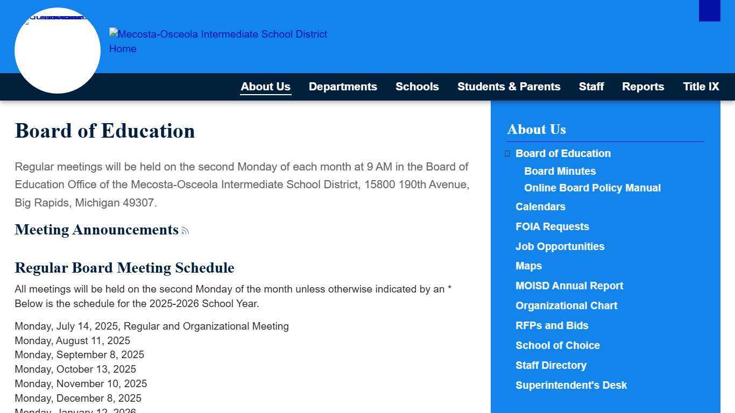Viewport: 735px width, 413px height.
Task: Expand the Reports navigation item
Action: (x=643, y=87)
